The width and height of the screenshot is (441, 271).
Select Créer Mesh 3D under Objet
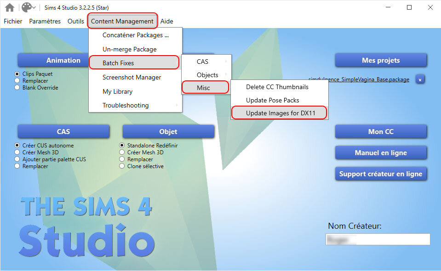[122, 152]
